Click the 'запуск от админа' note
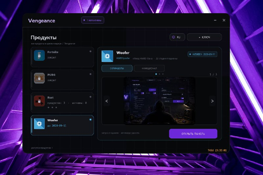 pos(110,133)
